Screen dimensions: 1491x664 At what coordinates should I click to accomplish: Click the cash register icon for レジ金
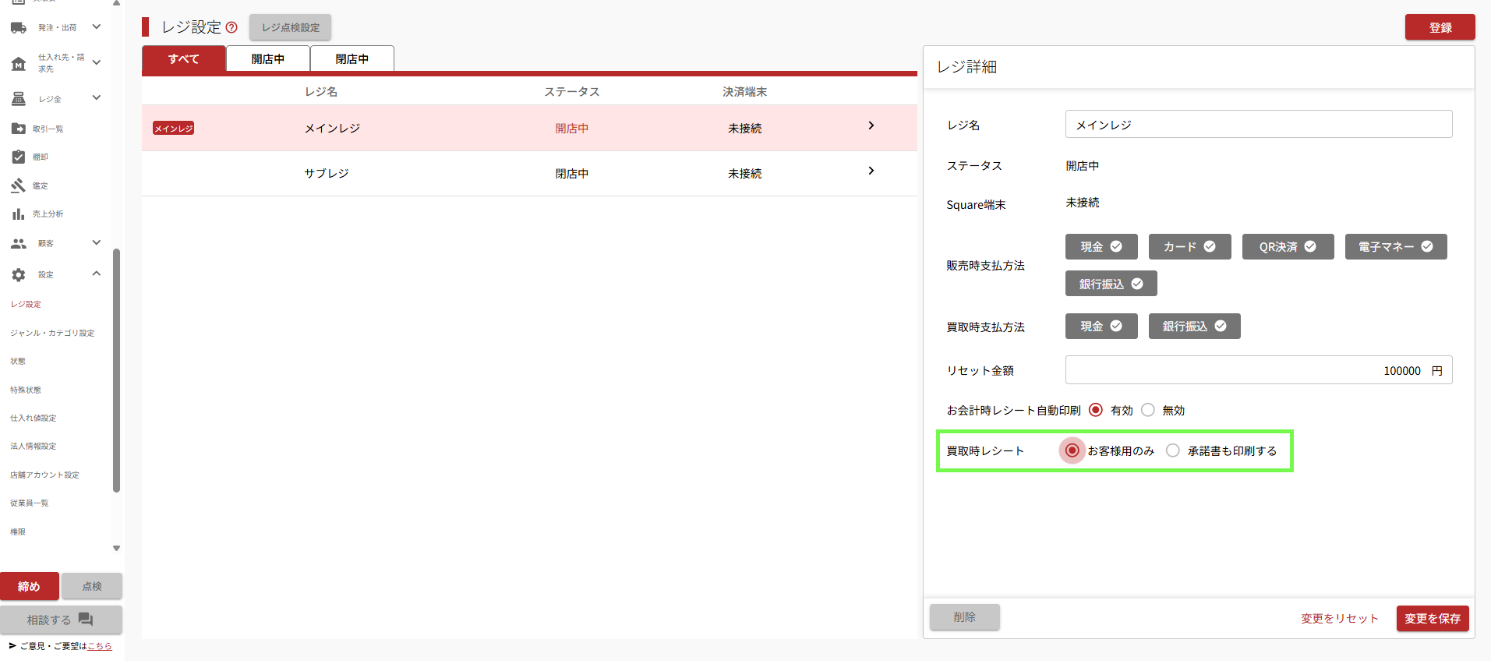coord(19,99)
